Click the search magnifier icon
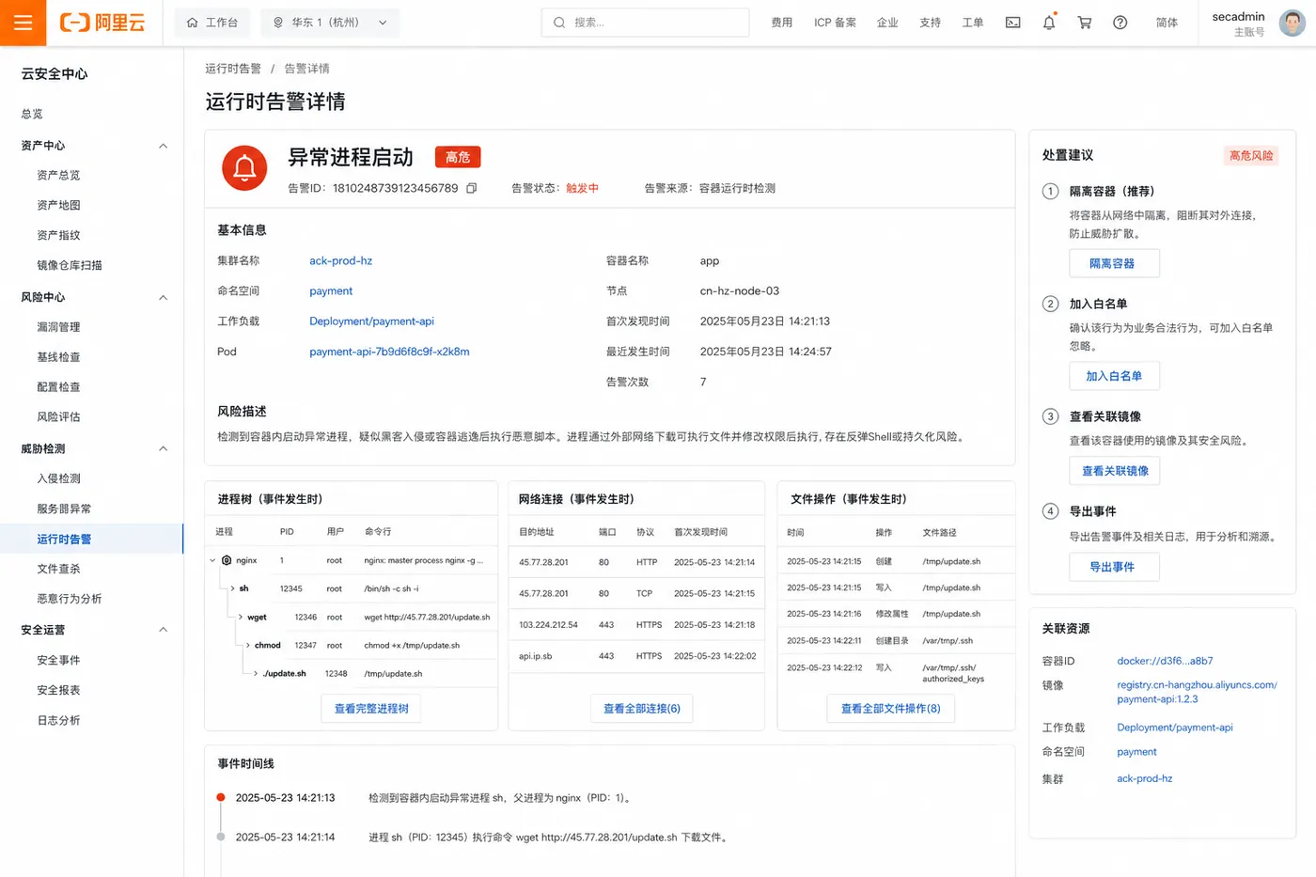This screenshot has height=877, width=1316. (559, 23)
